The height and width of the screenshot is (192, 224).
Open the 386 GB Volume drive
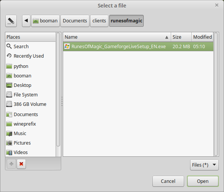coord(30,104)
